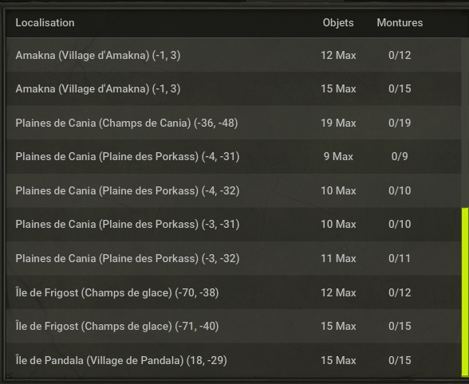
Task: Click the 0/11 mounts value
Action: coord(400,258)
